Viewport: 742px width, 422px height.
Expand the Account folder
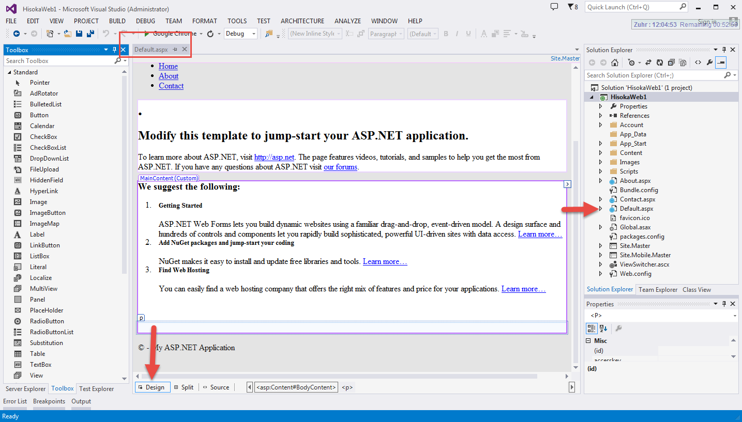[x=600, y=124]
